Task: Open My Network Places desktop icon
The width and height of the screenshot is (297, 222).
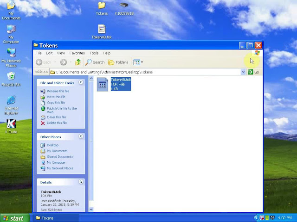Action: [x=11, y=58]
